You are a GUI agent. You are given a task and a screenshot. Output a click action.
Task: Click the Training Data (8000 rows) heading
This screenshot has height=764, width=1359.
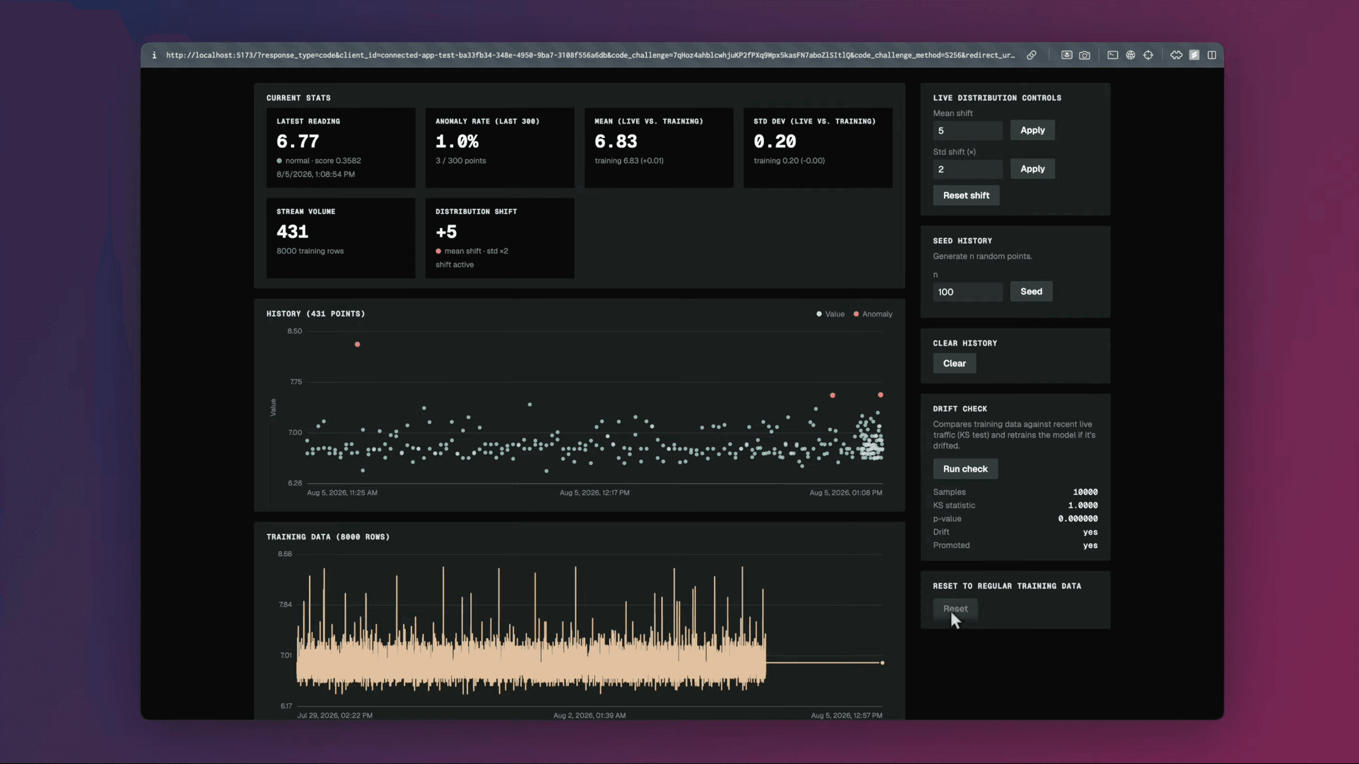(328, 537)
